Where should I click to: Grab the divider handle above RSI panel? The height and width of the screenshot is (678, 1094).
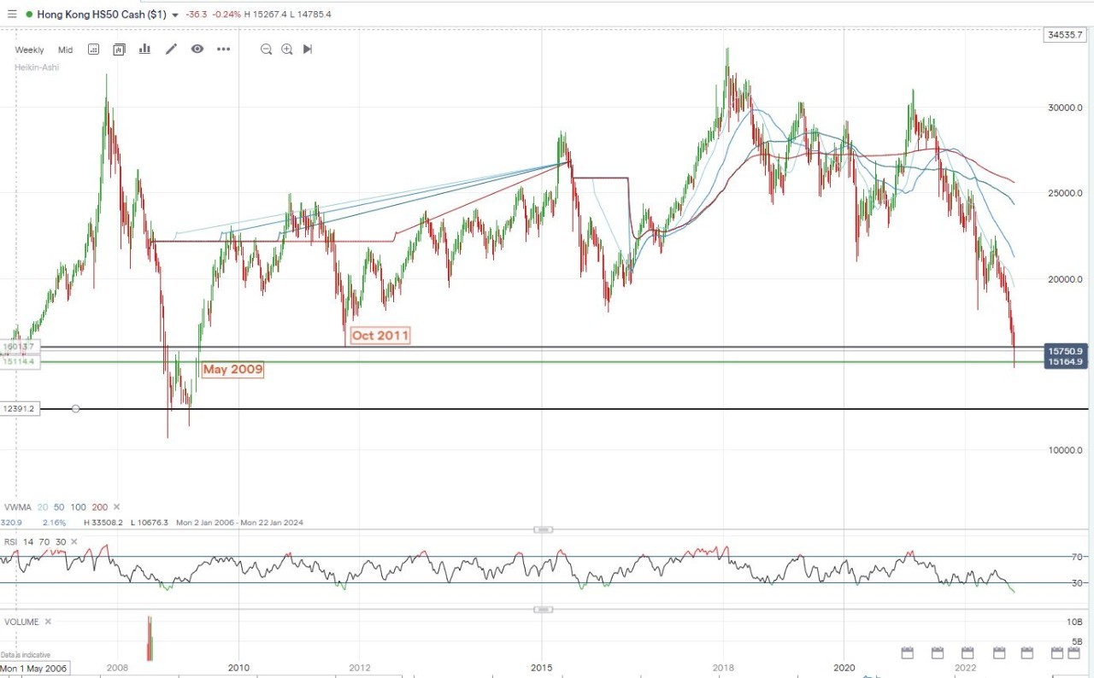(543, 529)
